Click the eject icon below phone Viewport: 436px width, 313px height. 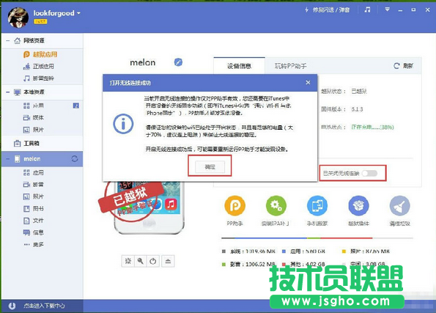click(x=168, y=261)
